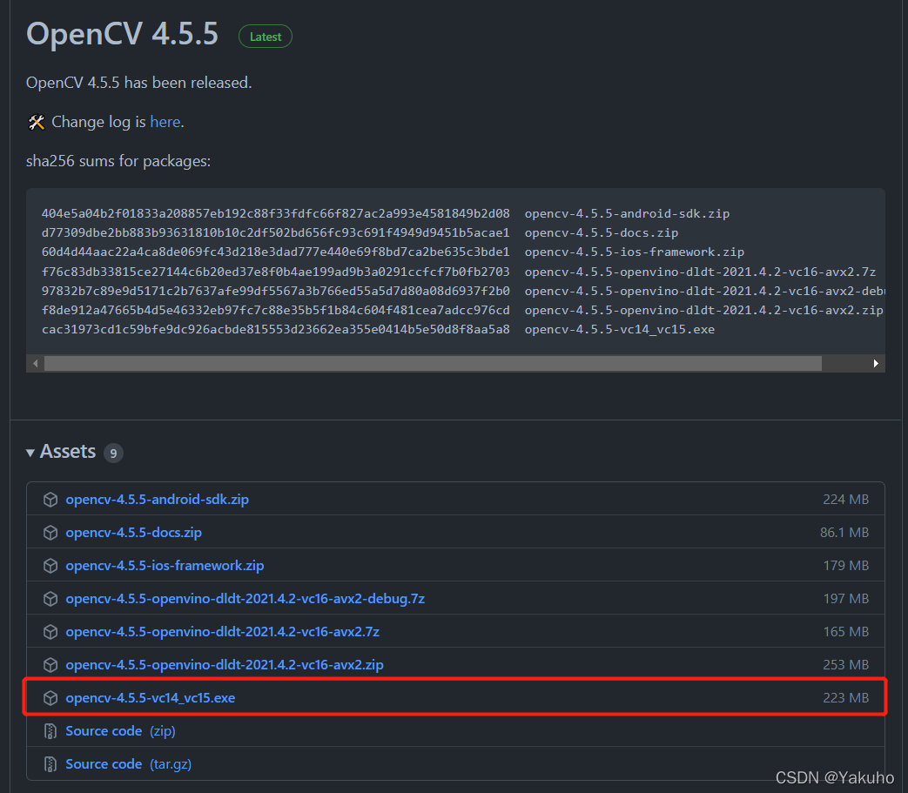Click the package icon beside opencv-4.5.5-docs.zip
Viewport: 908px width, 793px height.
point(50,532)
